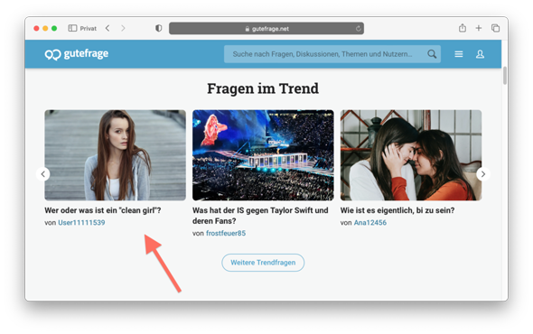Open the Safari share icon
This screenshot has width=533, height=334.
tap(463, 28)
